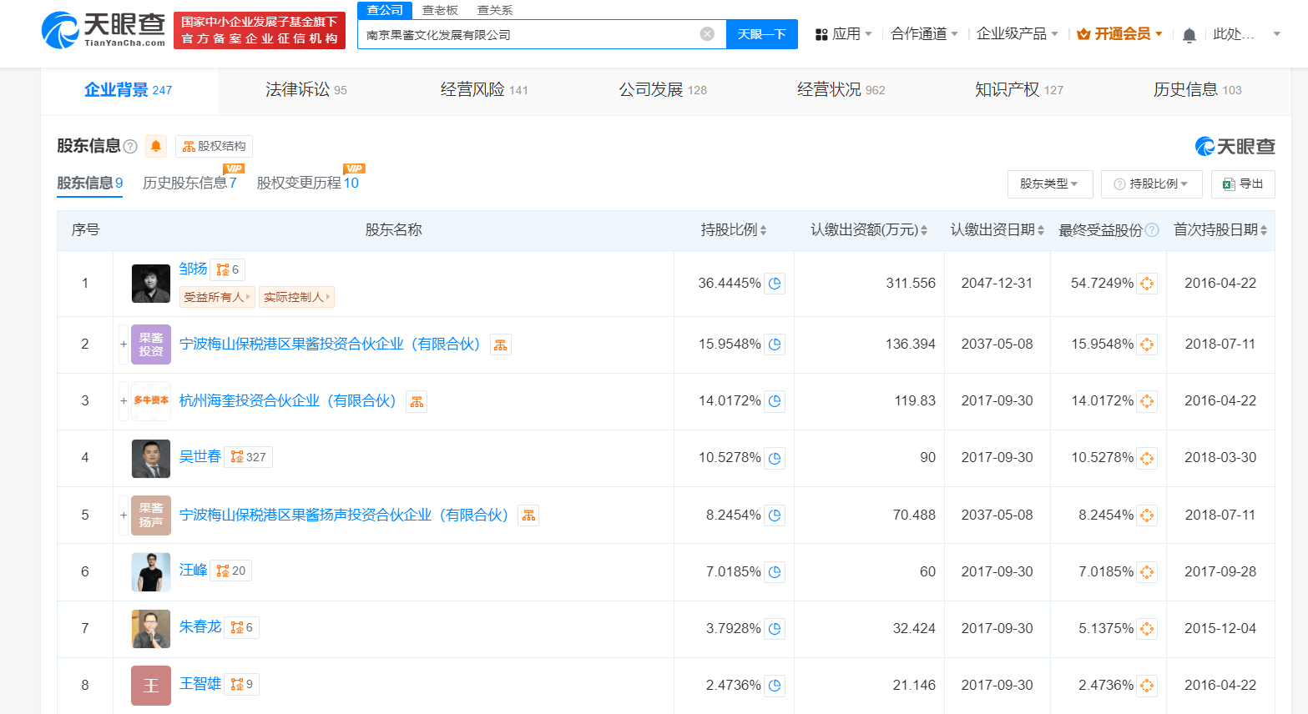Open the 合作通道 dropdown menu
This screenshot has width=1308, height=714.
(924, 34)
